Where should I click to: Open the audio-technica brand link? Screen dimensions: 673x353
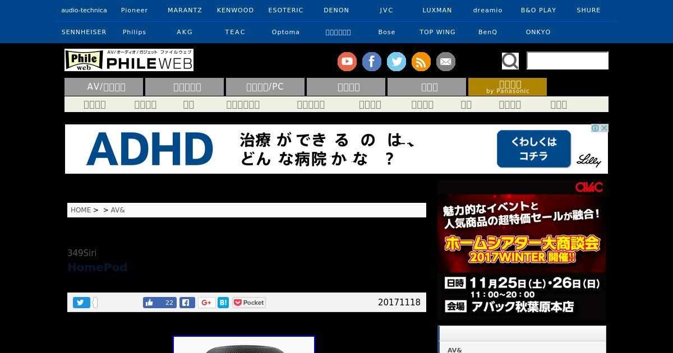point(84,10)
